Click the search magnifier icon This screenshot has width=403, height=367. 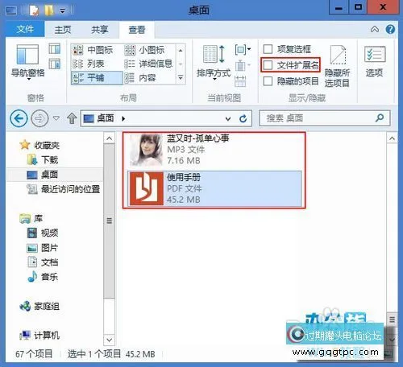[380, 118]
